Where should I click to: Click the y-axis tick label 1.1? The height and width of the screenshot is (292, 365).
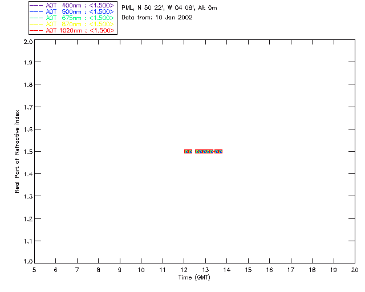coord(28,241)
